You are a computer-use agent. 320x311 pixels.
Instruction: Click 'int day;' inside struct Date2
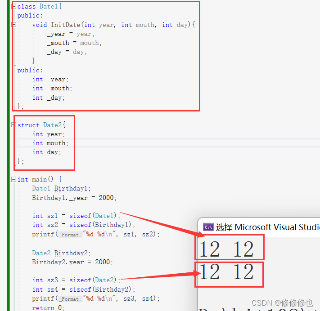(47, 152)
